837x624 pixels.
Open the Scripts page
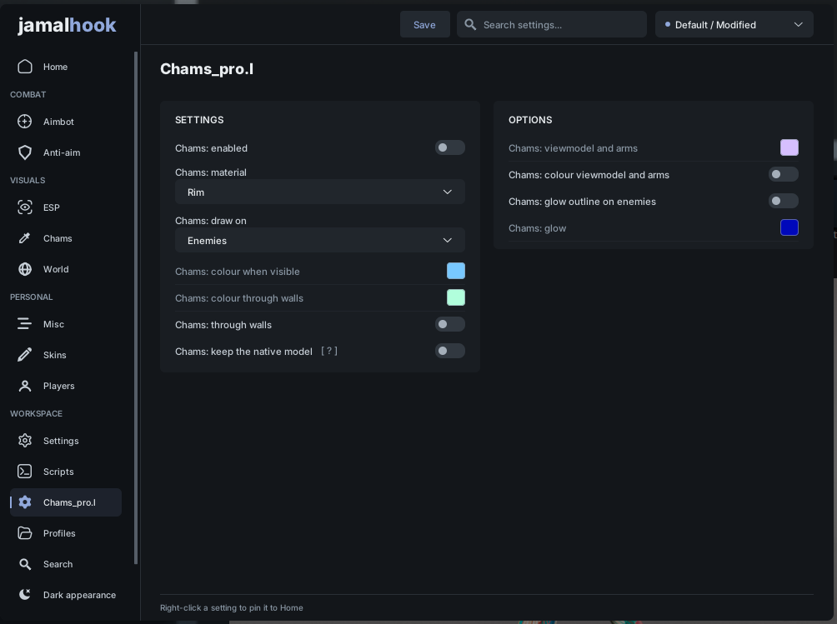[66, 472]
